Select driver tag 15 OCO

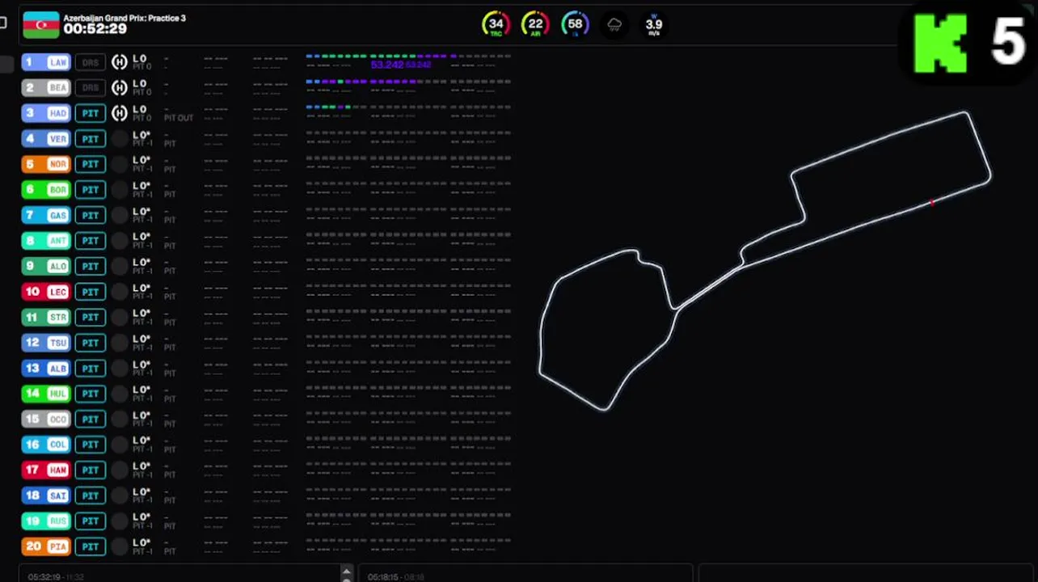click(46, 419)
